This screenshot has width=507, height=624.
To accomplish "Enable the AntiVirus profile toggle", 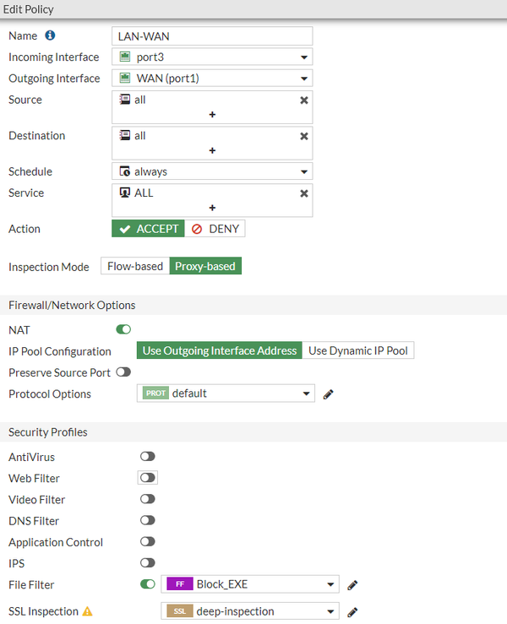I will 148,457.
